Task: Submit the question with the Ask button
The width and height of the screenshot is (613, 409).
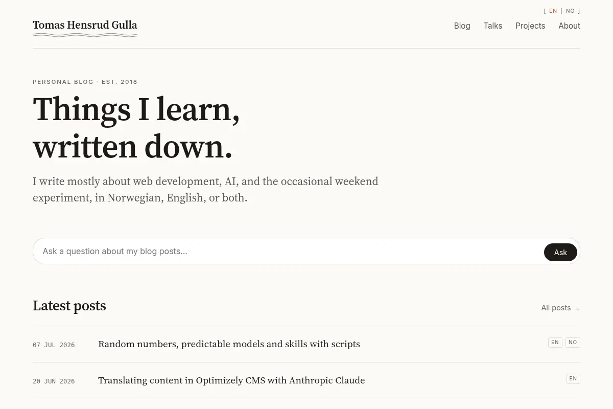Action: (560, 252)
